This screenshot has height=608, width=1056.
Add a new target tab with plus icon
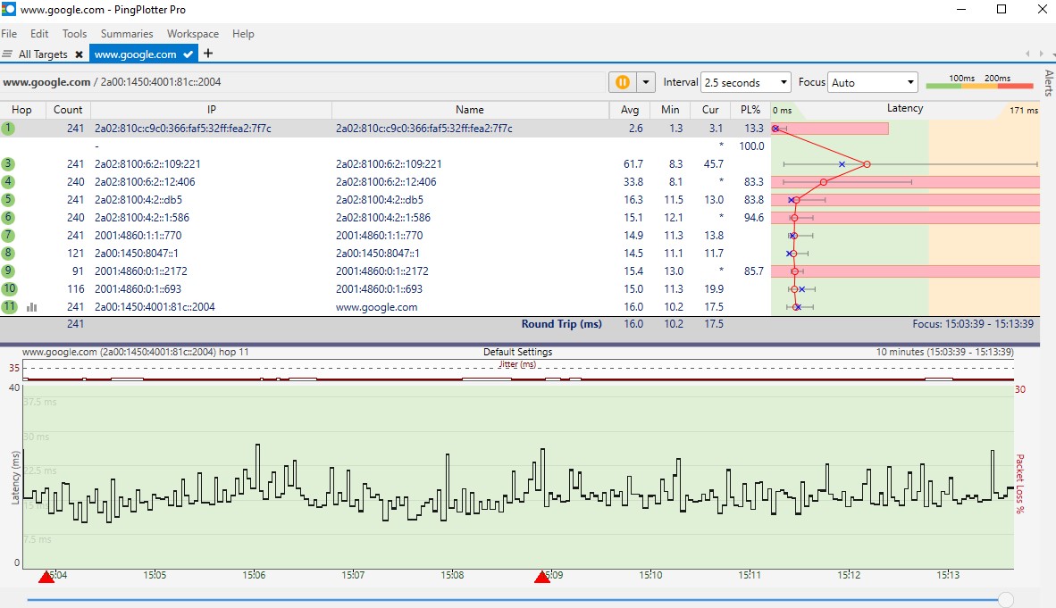tap(208, 54)
